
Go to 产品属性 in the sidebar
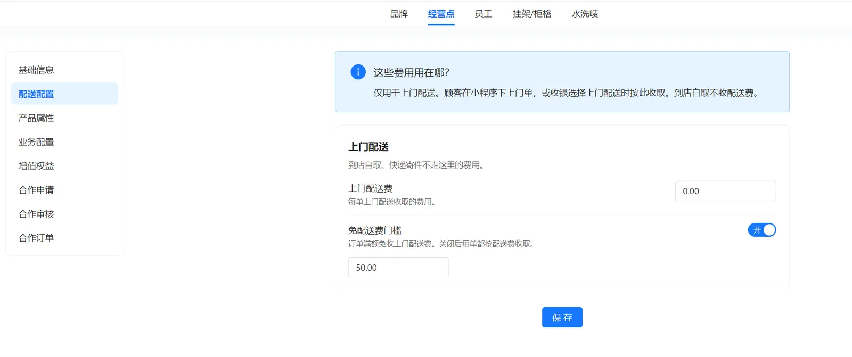pos(64,118)
